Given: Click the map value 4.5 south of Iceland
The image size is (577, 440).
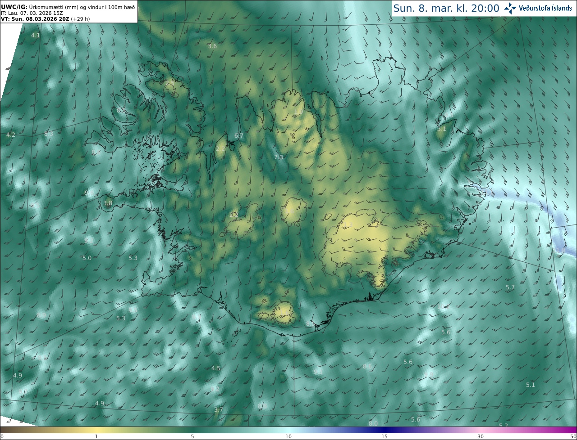Looking at the screenshot, I should [216, 368].
